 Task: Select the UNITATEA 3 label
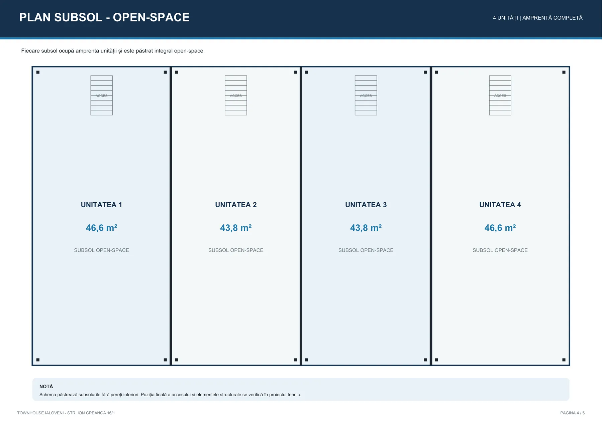pyautogui.click(x=366, y=205)
